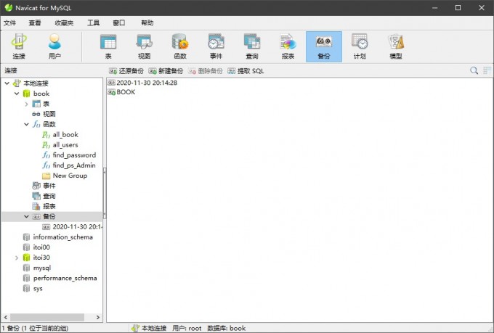The image size is (494, 333).
Task: Select the Table (表) toolbar icon
Action: 108,46
